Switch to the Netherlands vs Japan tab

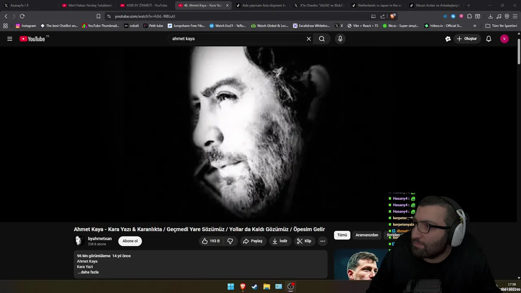point(377,5)
